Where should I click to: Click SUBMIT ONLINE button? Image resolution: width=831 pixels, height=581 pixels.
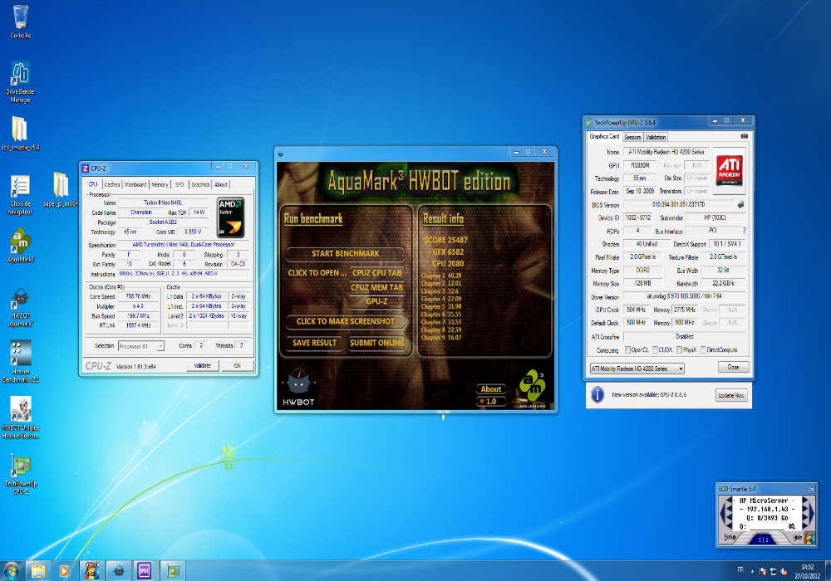pos(376,343)
